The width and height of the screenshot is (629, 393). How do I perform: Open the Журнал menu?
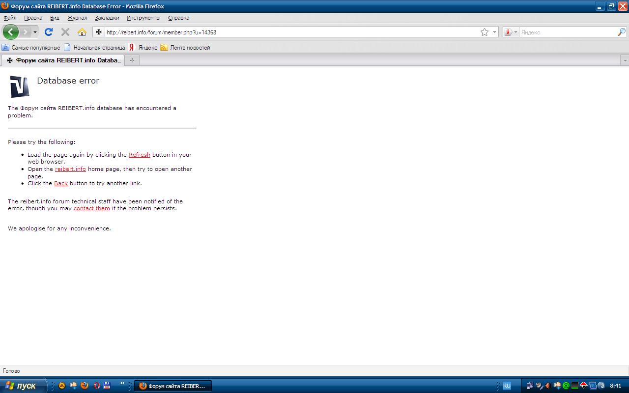click(77, 18)
